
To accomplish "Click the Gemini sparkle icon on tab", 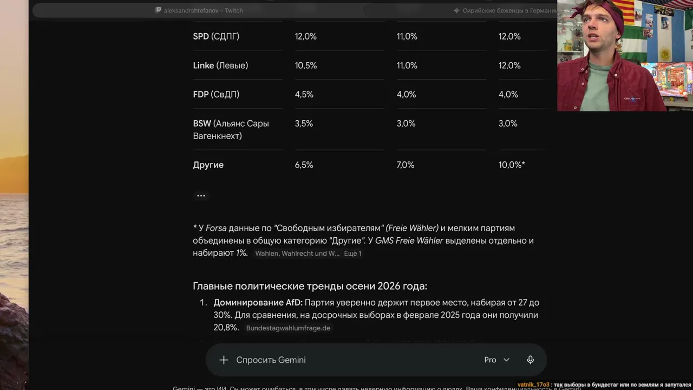I will point(456,10).
